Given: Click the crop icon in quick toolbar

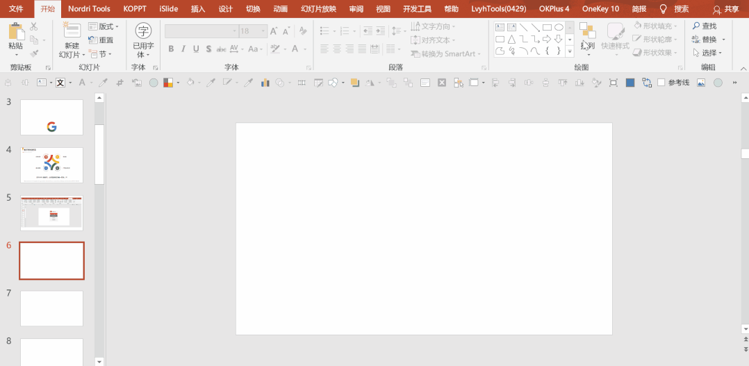Looking at the screenshot, I should click(x=120, y=83).
